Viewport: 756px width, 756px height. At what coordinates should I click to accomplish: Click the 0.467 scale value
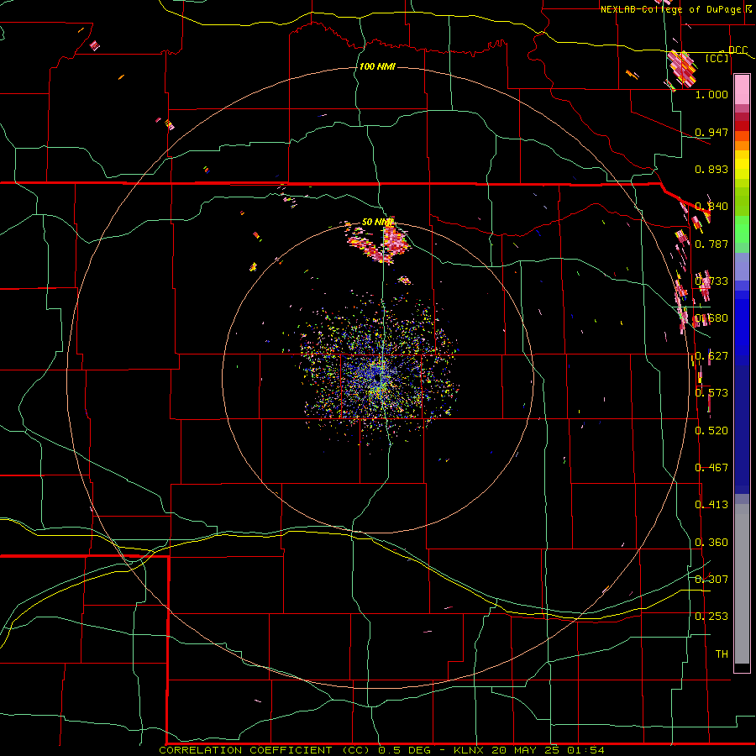click(x=711, y=468)
